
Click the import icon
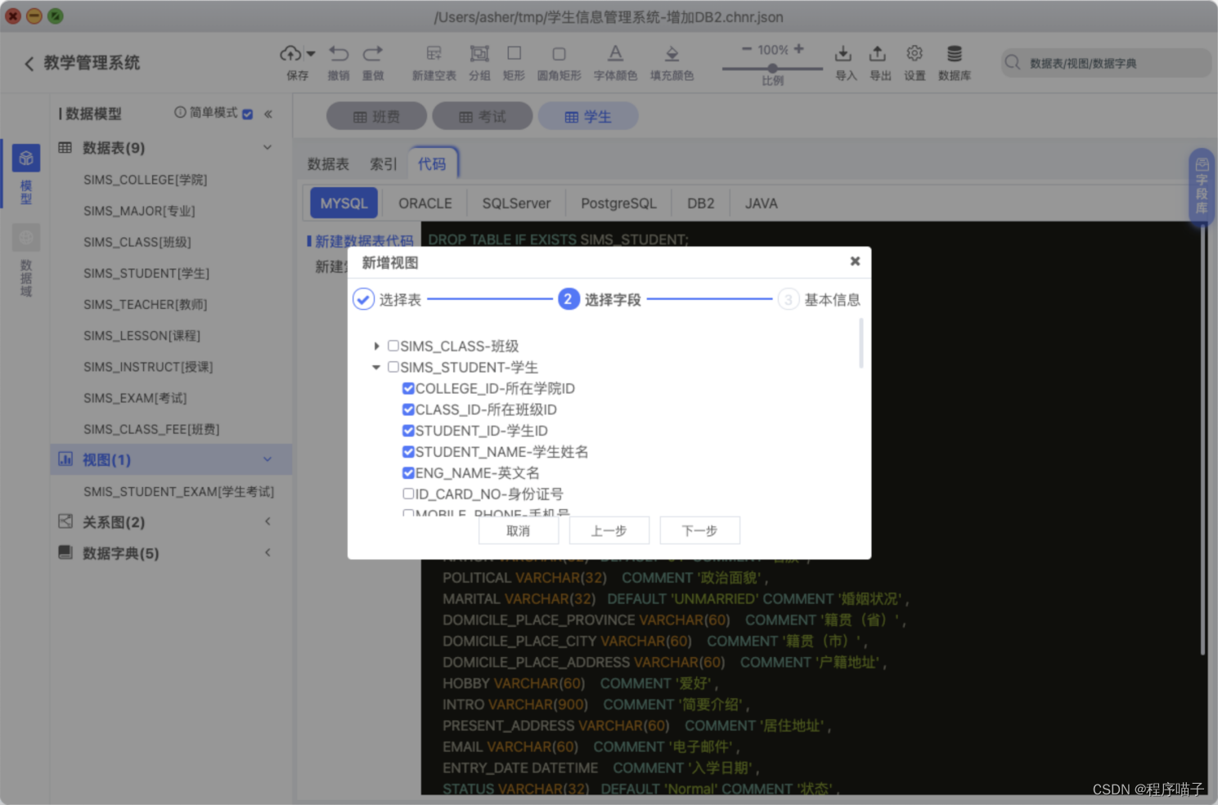843,54
